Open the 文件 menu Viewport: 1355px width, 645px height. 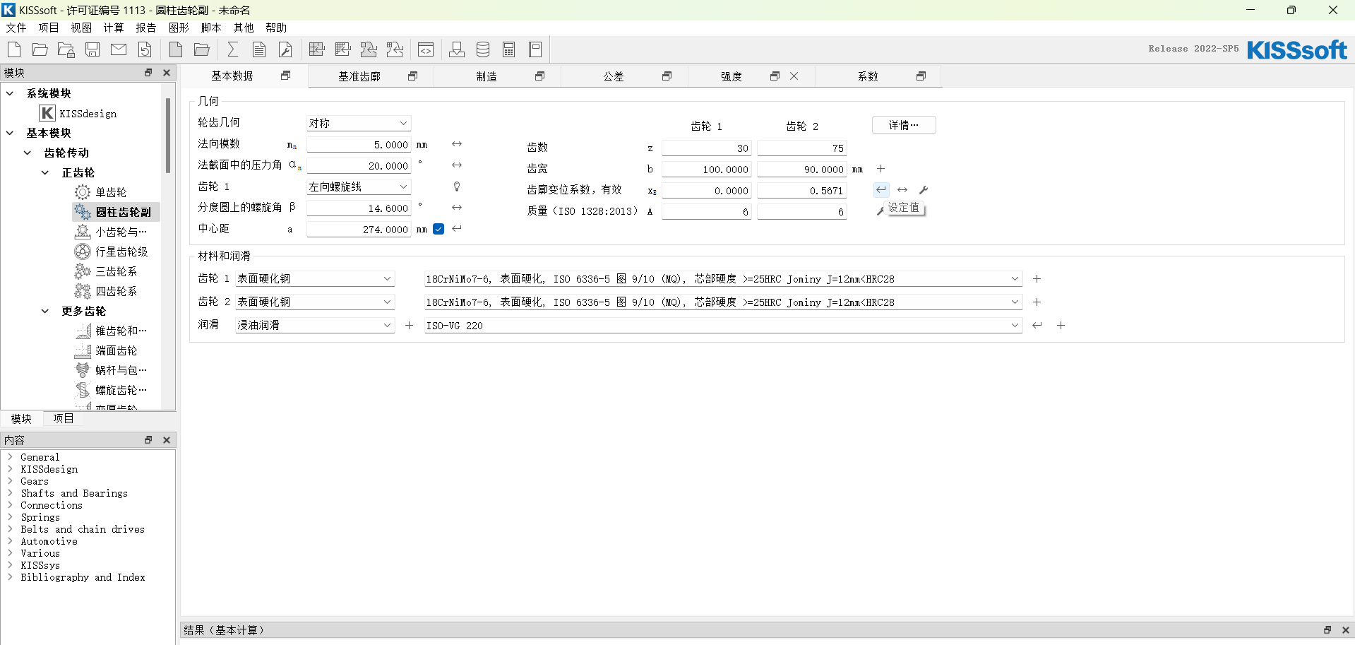coord(16,28)
